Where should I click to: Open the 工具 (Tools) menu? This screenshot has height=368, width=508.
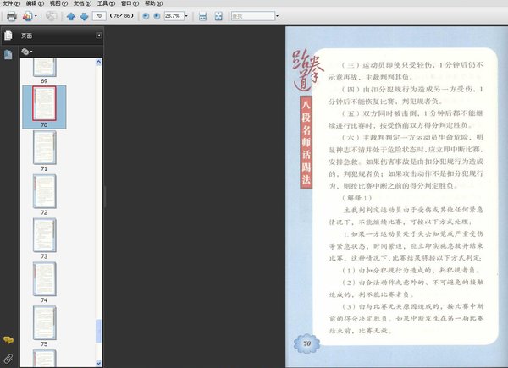(x=106, y=3)
